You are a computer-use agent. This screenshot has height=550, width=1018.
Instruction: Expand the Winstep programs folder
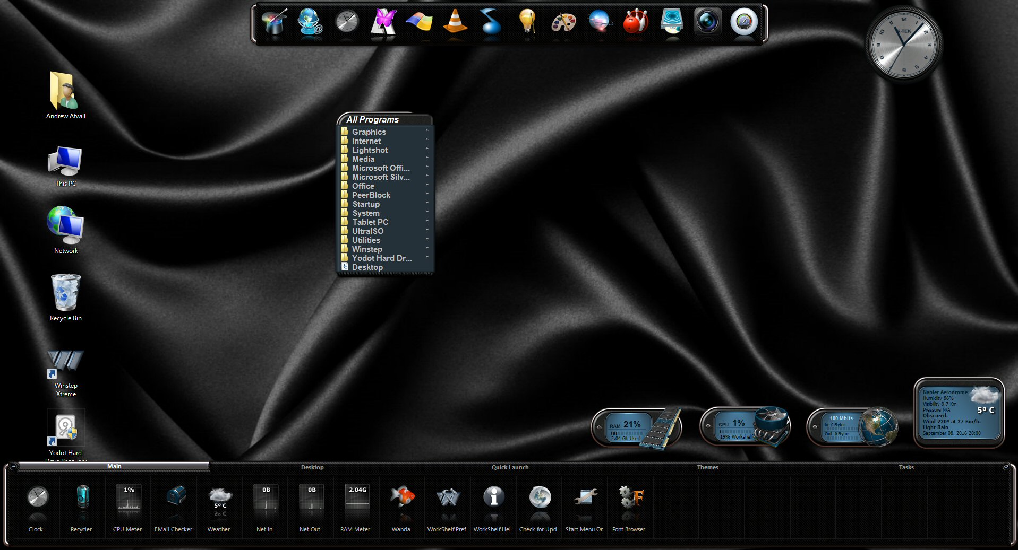click(367, 249)
